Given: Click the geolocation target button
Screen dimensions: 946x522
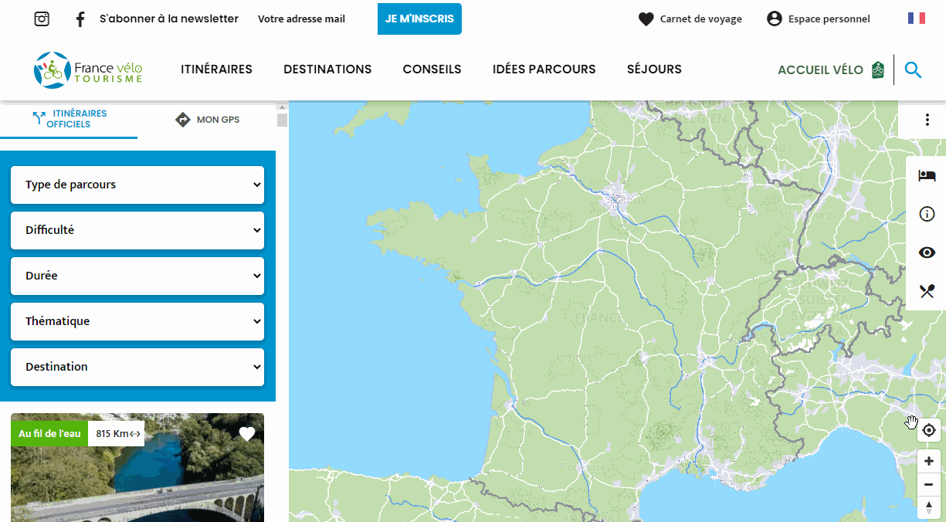Looking at the screenshot, I should pos(929,430).
